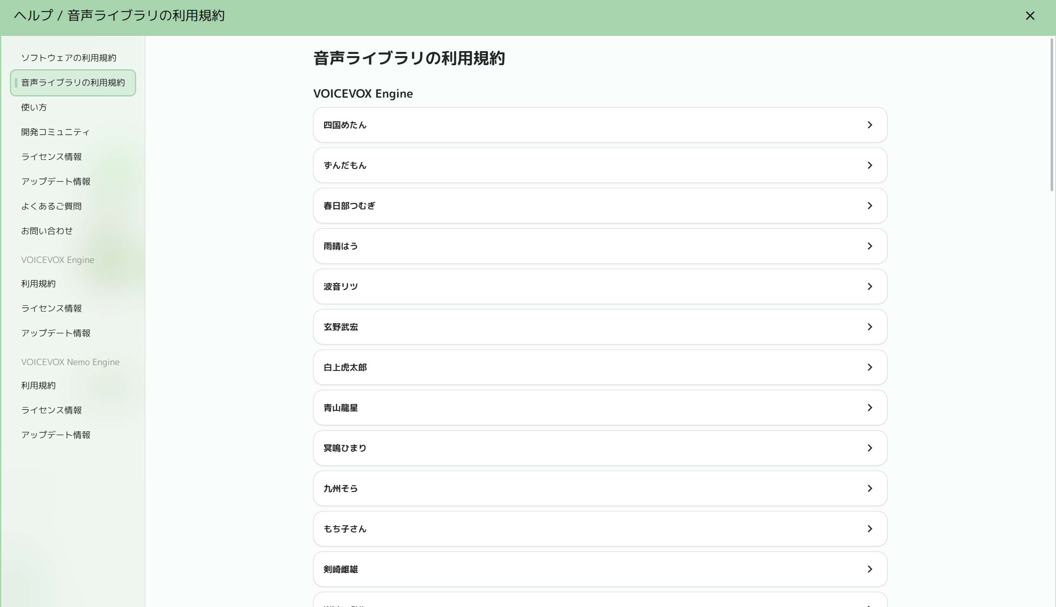Open お問い合わせ sidebar item
The width and height of the screenshot is (1056, 607).
(x=47, y=231)
